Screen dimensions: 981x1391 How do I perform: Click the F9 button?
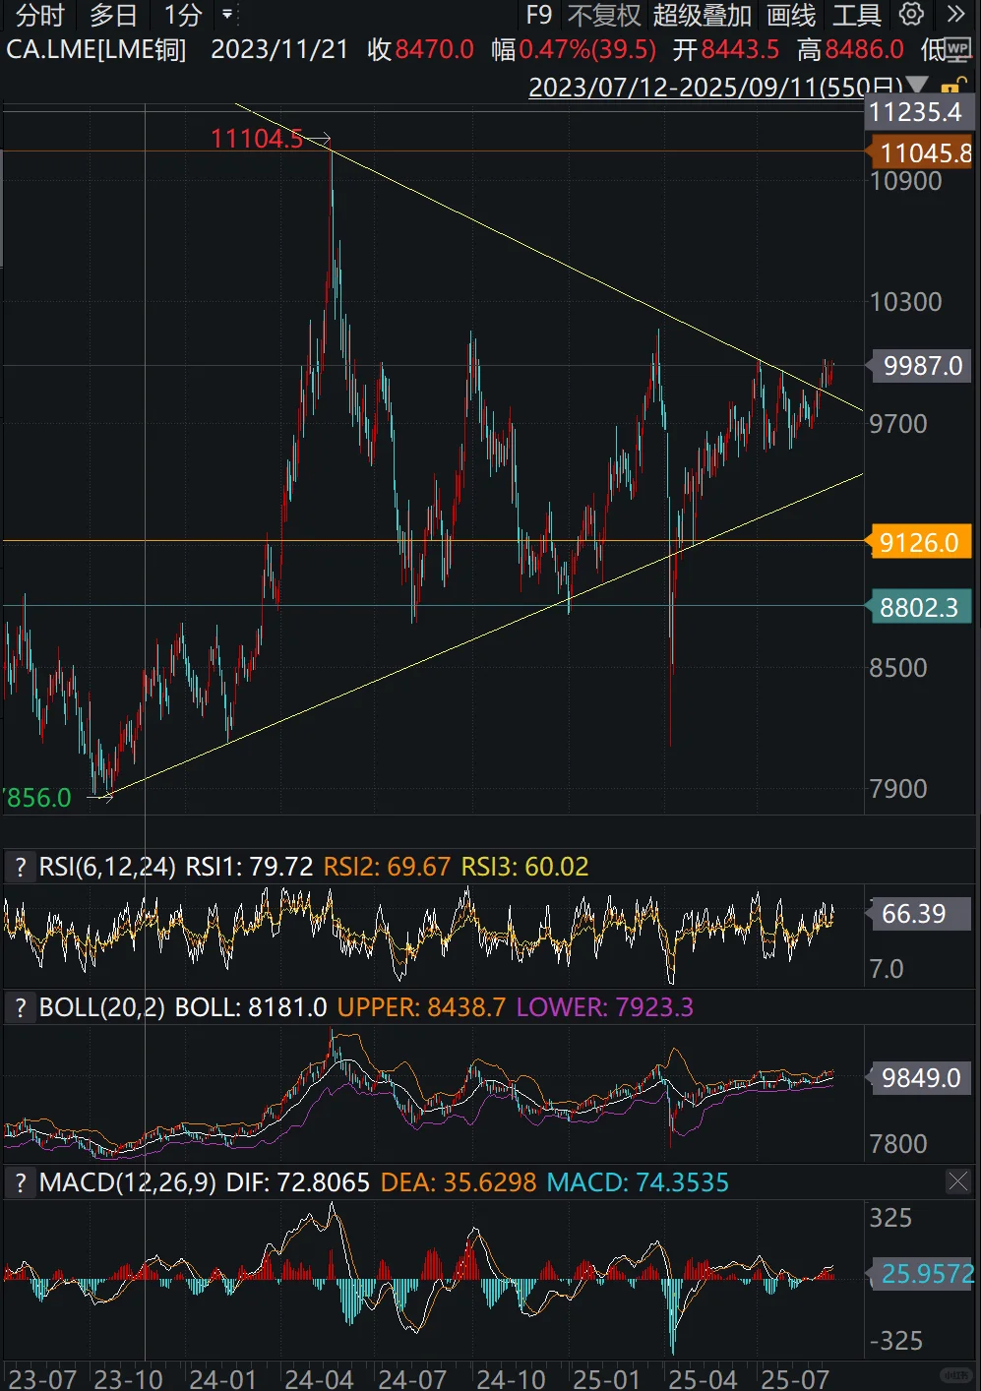coord(539,15)
